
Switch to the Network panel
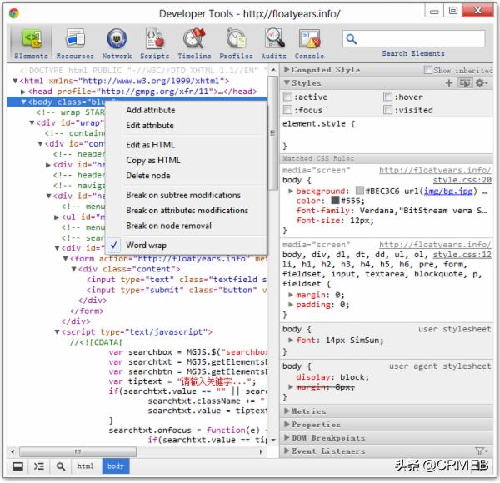117,44
